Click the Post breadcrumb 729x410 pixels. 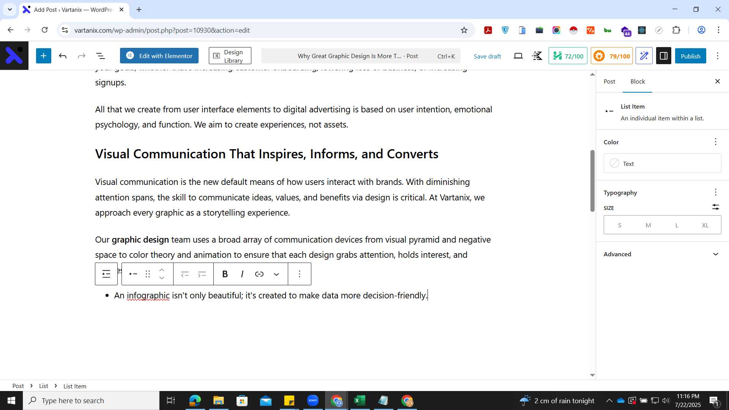pos(18,386)
